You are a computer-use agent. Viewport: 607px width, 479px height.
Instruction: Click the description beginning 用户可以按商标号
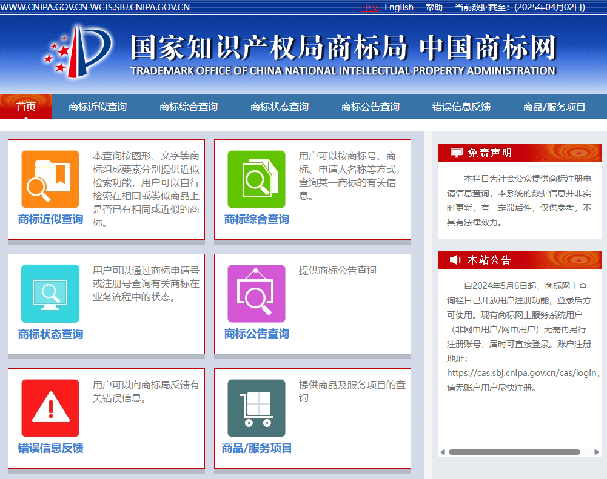pos(349,176)
